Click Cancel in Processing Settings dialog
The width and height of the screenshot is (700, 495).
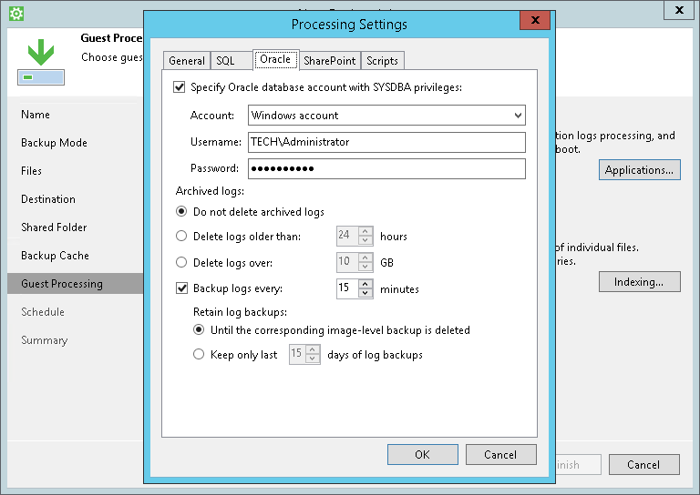(500, 454)
